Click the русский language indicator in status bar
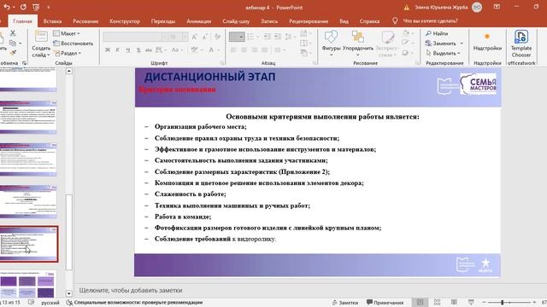Viewport: 547px width, 307px height. point(50,303)
